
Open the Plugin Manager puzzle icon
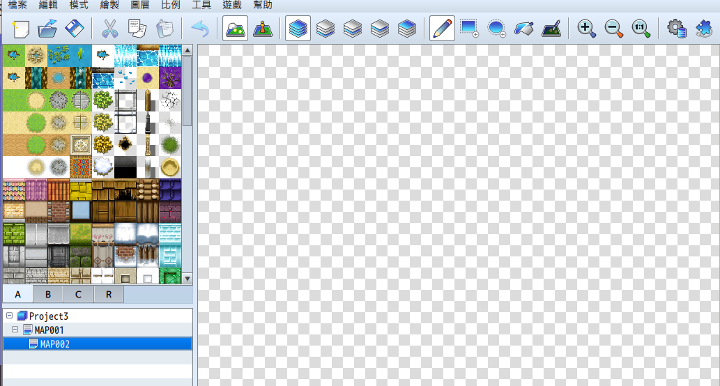coord(703,29)
